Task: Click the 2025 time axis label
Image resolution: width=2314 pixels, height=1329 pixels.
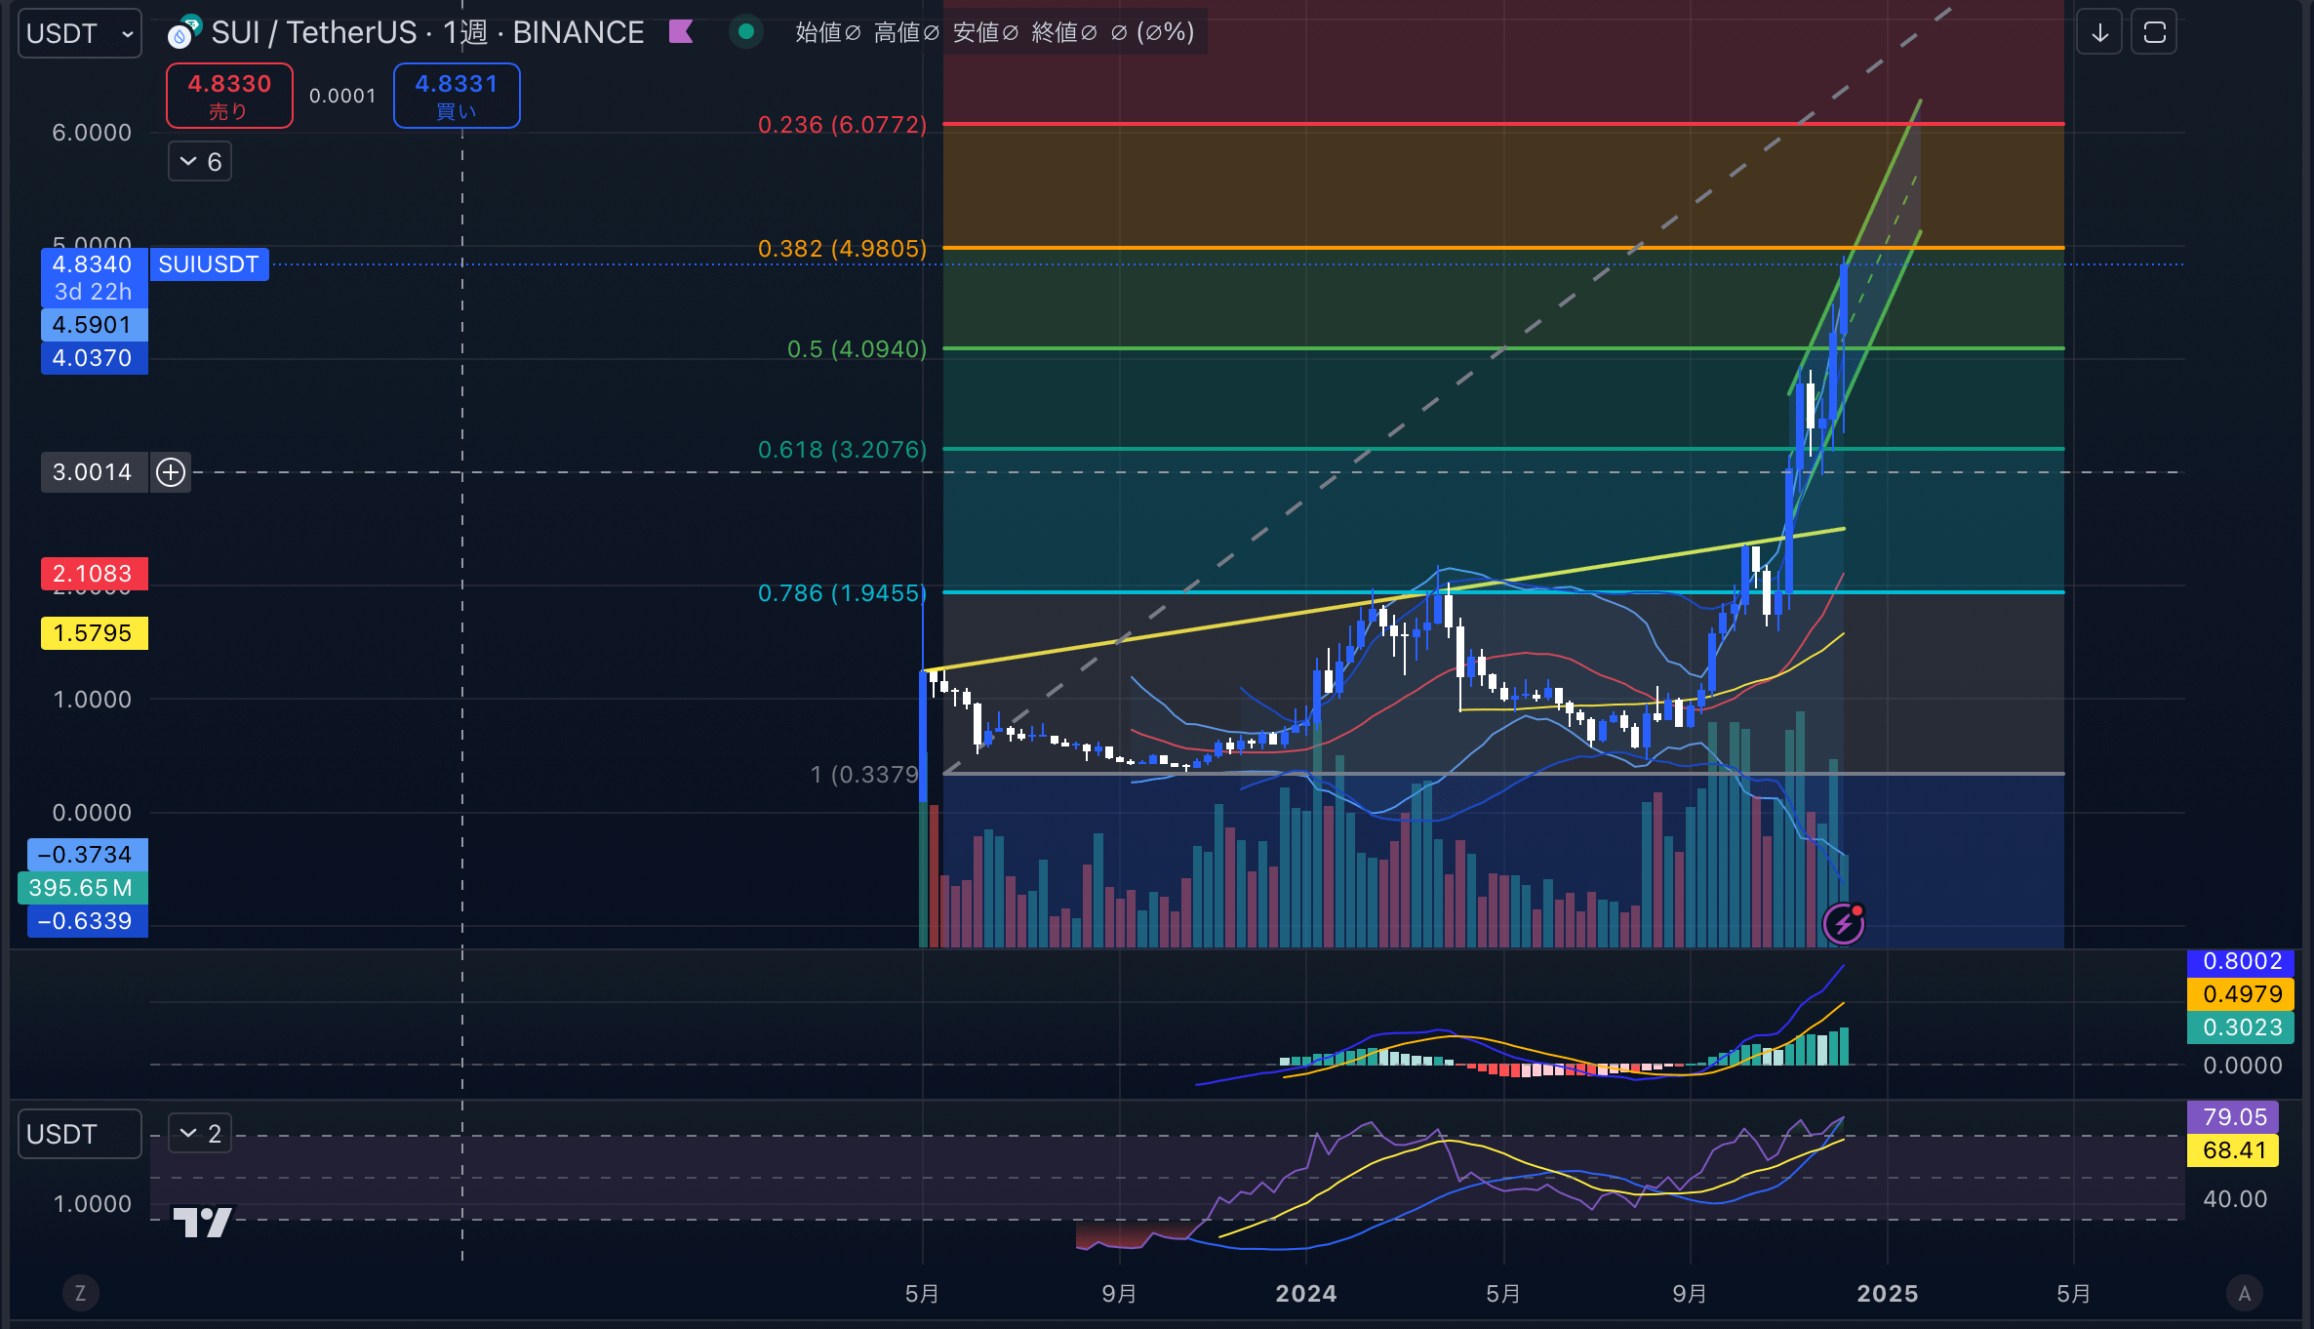Action: coord(1887,1294)
